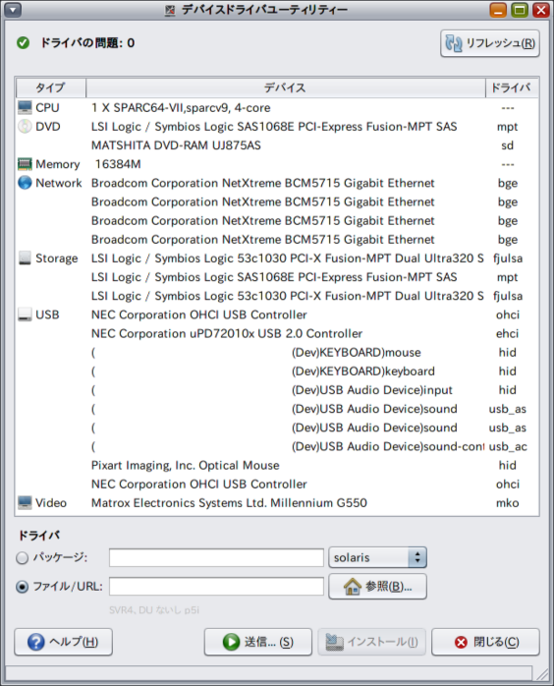Screen dimensions: 554x686
Task: Minimize the Device Driver Utility window
Action: pos(498,10)
